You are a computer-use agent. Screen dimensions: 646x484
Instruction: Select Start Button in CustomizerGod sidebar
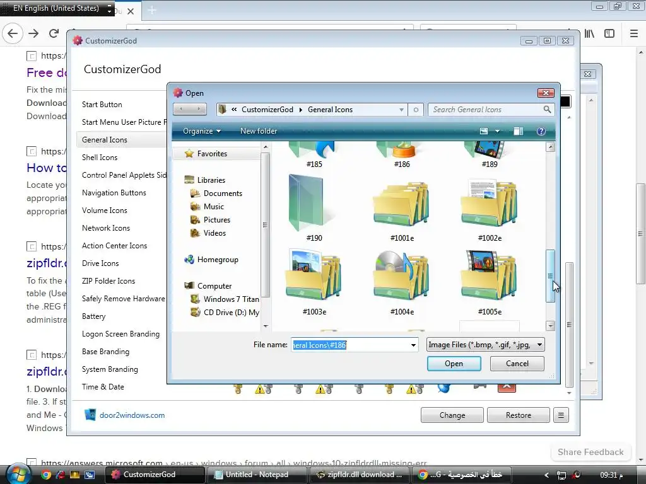pyautogui.click(x=102, y=105)
